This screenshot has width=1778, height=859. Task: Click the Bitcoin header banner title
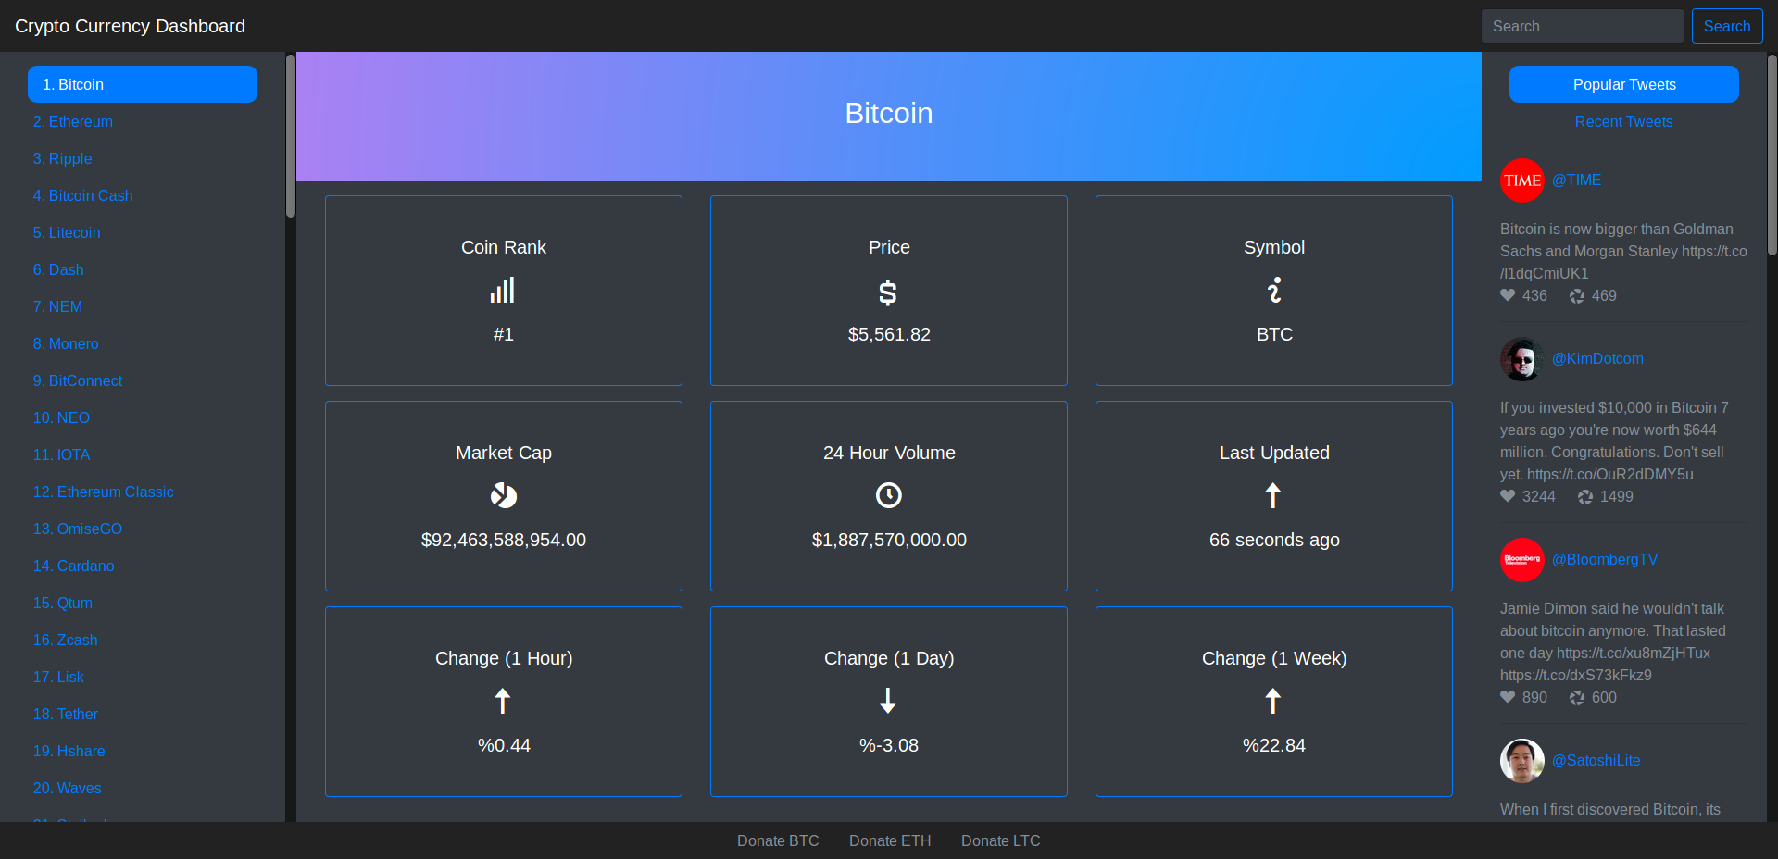pyautogui.click(x=889, y=113)
